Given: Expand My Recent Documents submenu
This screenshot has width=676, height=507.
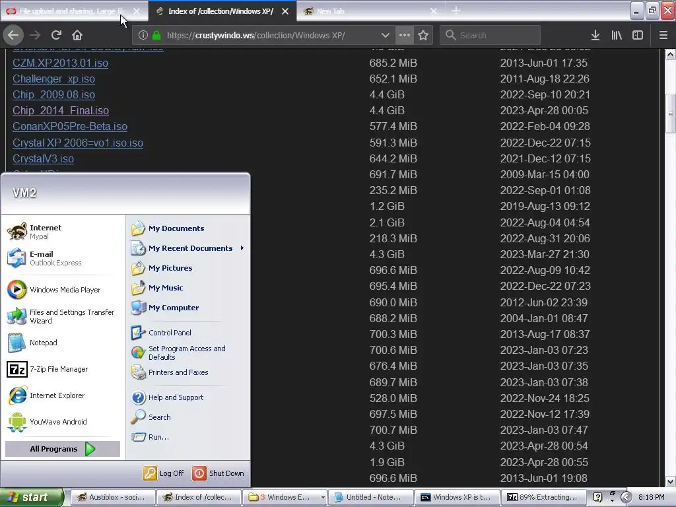Looking at the screenshot, I should tap(188, 248).
